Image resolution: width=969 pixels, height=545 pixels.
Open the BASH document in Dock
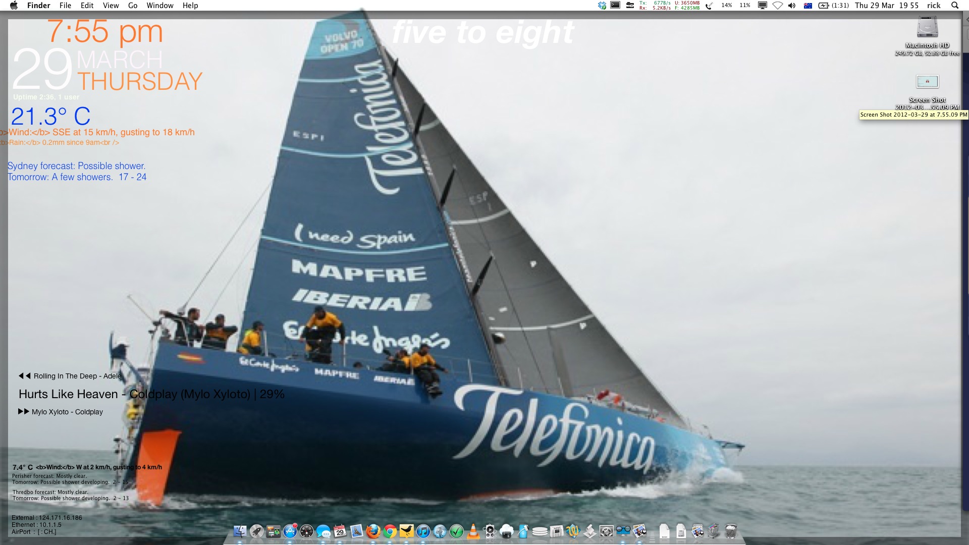(x=664, y=531)
